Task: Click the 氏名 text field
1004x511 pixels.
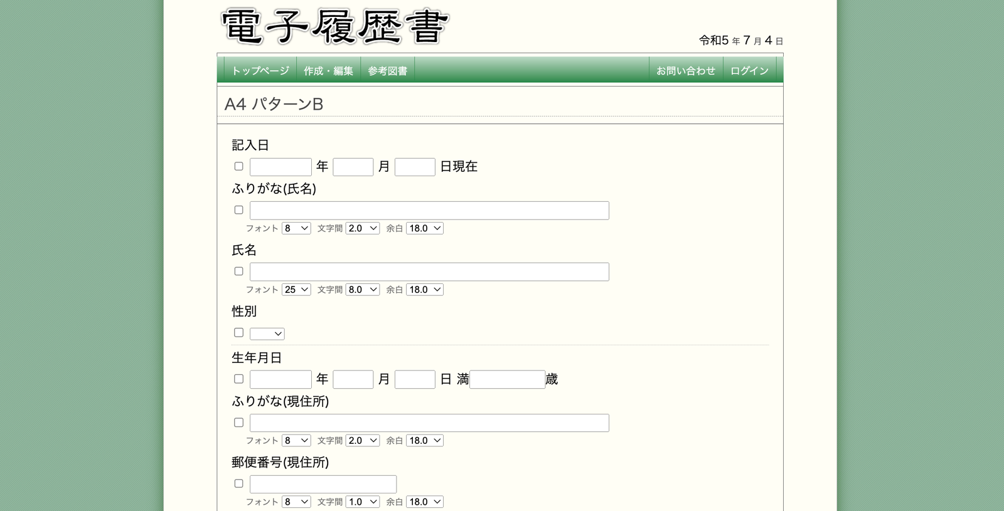Action: tap(429, 272)
